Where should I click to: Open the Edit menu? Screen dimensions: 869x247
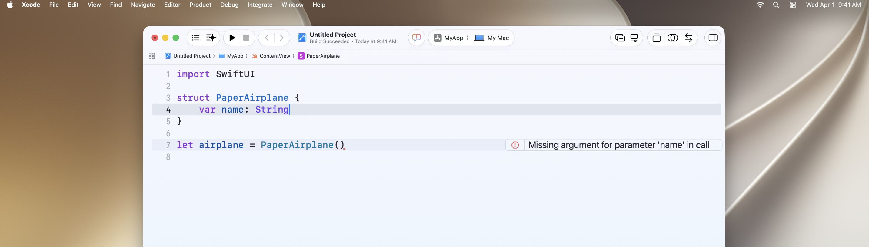pyautogui.click(x=73, y=5)
